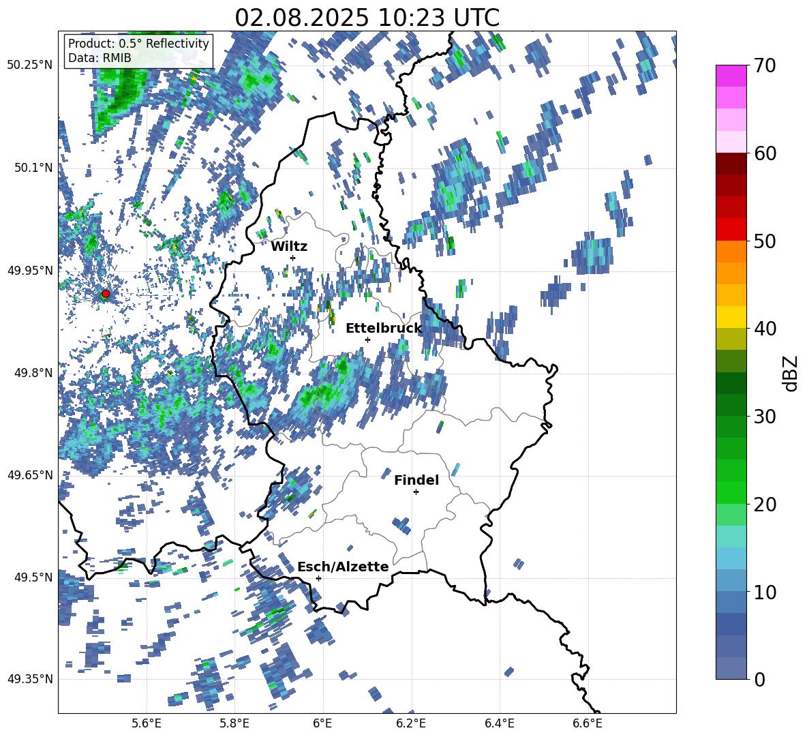This screenshot has width=807, height=737.
Task: Click the 30 tick label on colorbar
Action: pyautogui.click(x=765, y=417)
